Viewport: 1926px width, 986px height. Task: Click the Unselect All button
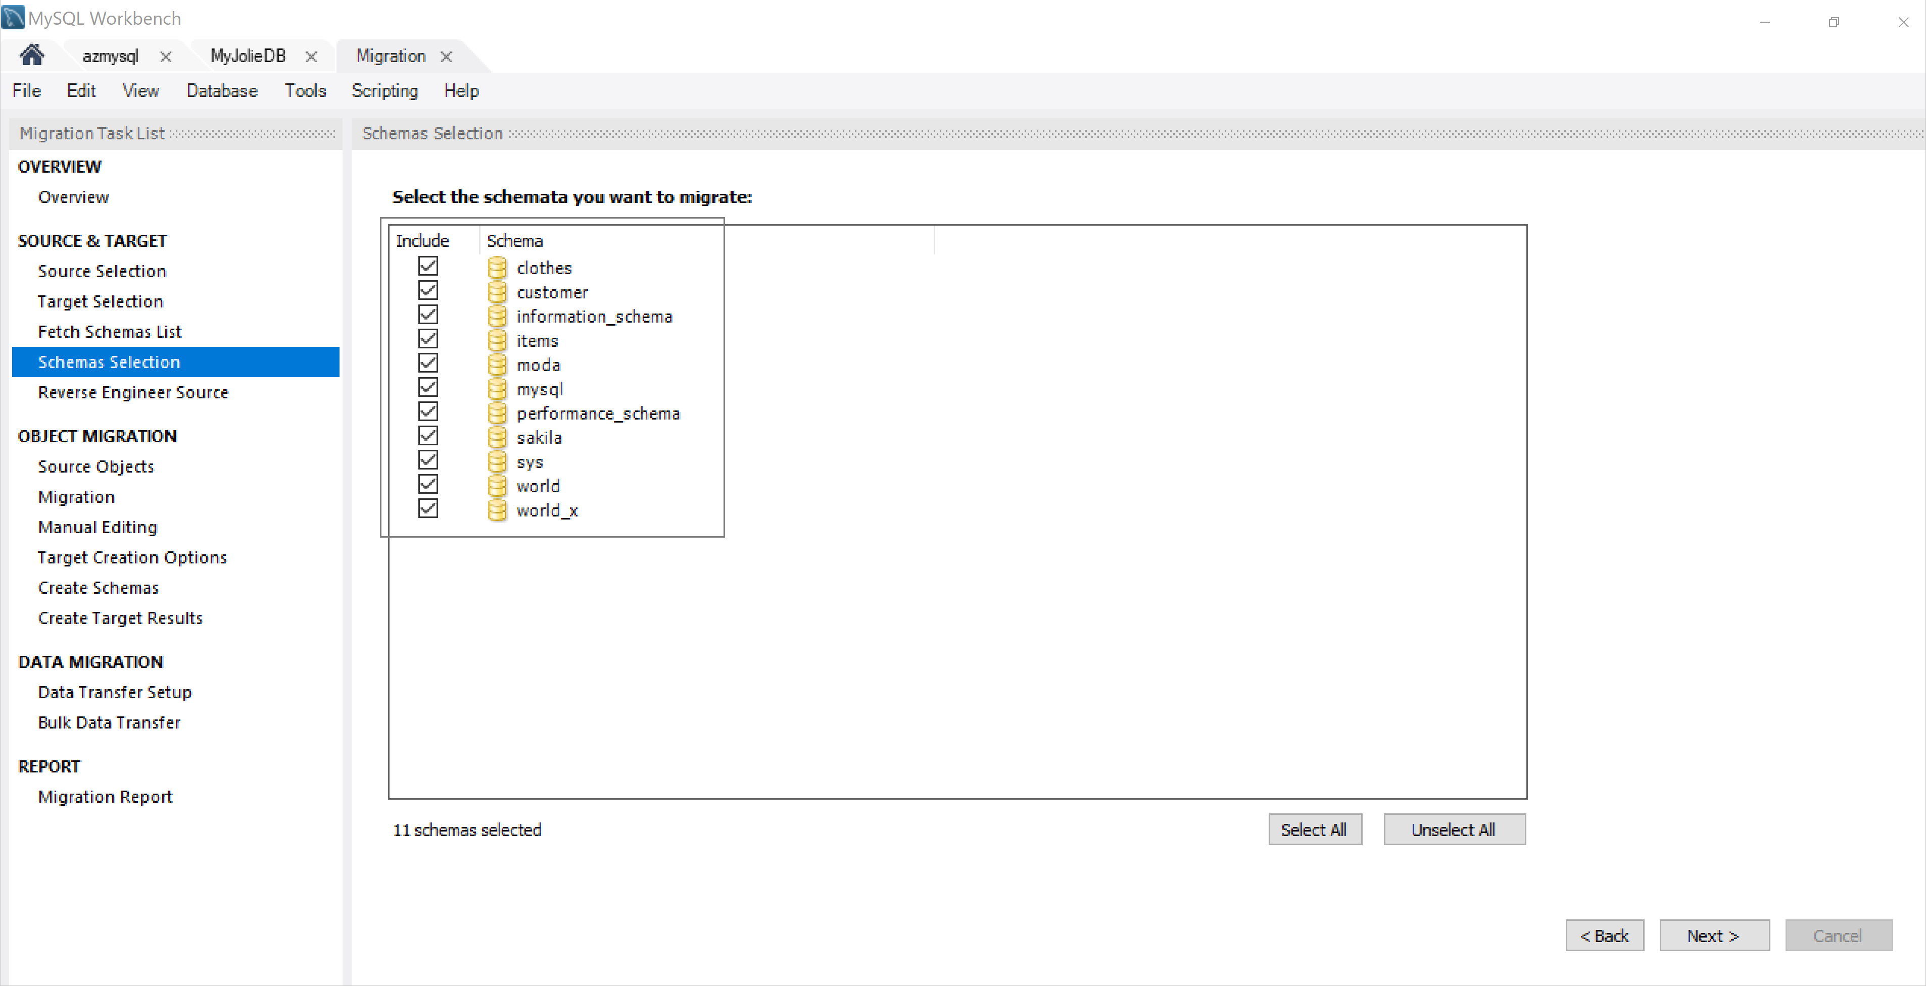(x=1453, y=829)
